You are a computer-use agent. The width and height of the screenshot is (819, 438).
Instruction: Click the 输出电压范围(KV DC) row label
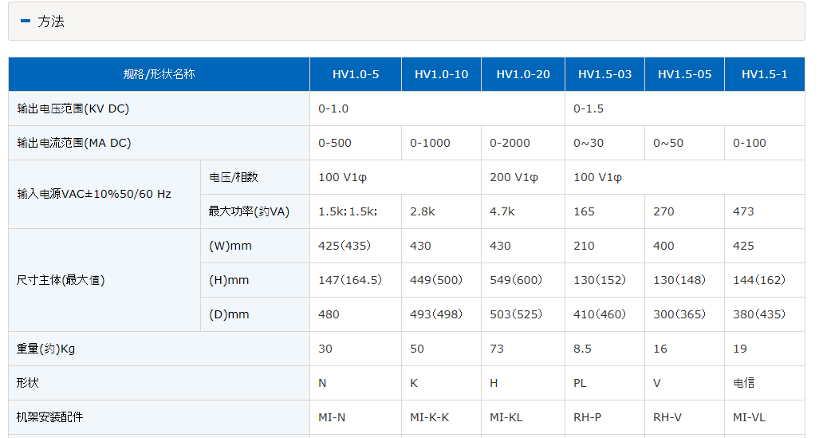(x=73, y=109)
